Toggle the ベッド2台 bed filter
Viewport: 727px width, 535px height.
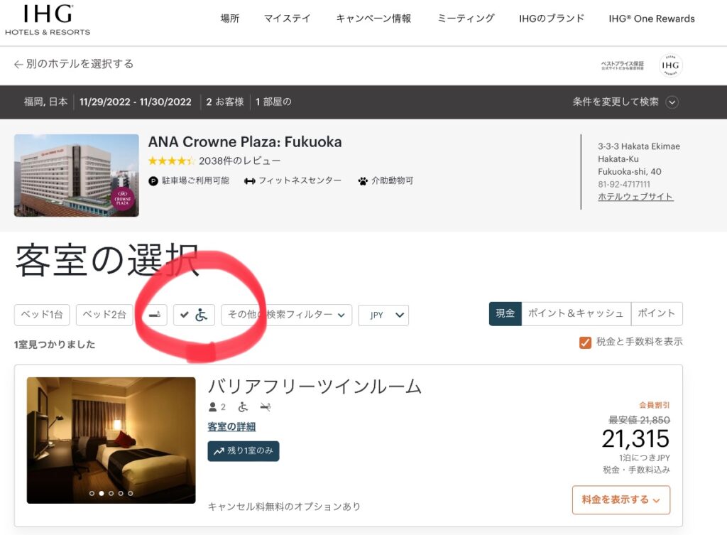click(x=104, y=315)
